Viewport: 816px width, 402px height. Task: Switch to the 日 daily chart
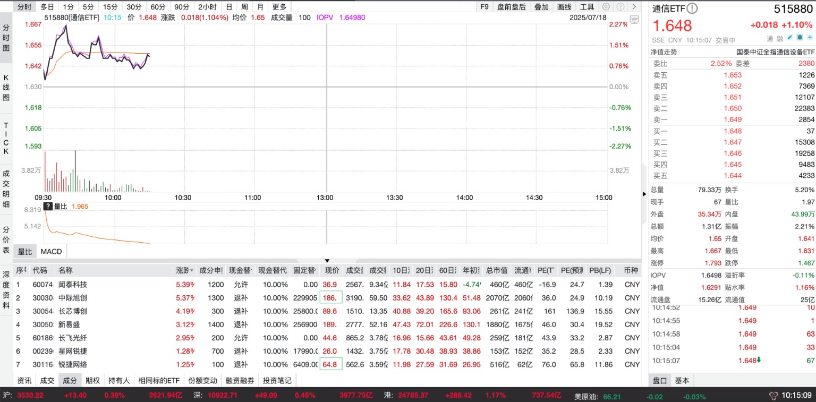[229, 7]
